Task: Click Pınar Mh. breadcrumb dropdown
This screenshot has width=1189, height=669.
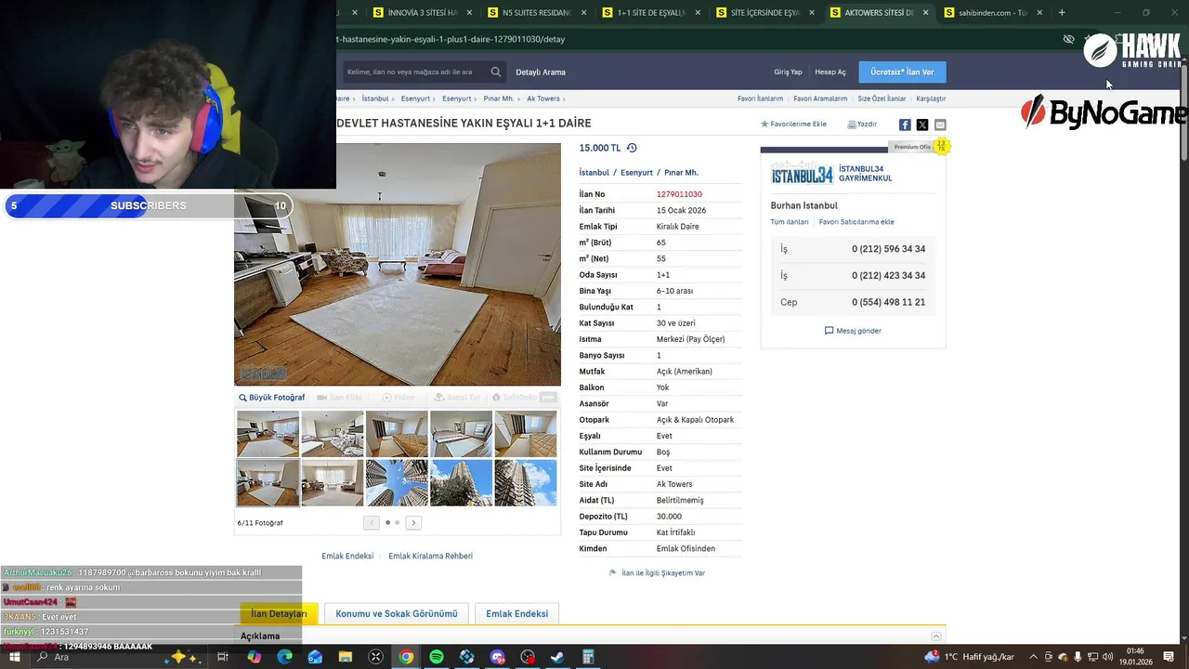Action: [502, 98]
